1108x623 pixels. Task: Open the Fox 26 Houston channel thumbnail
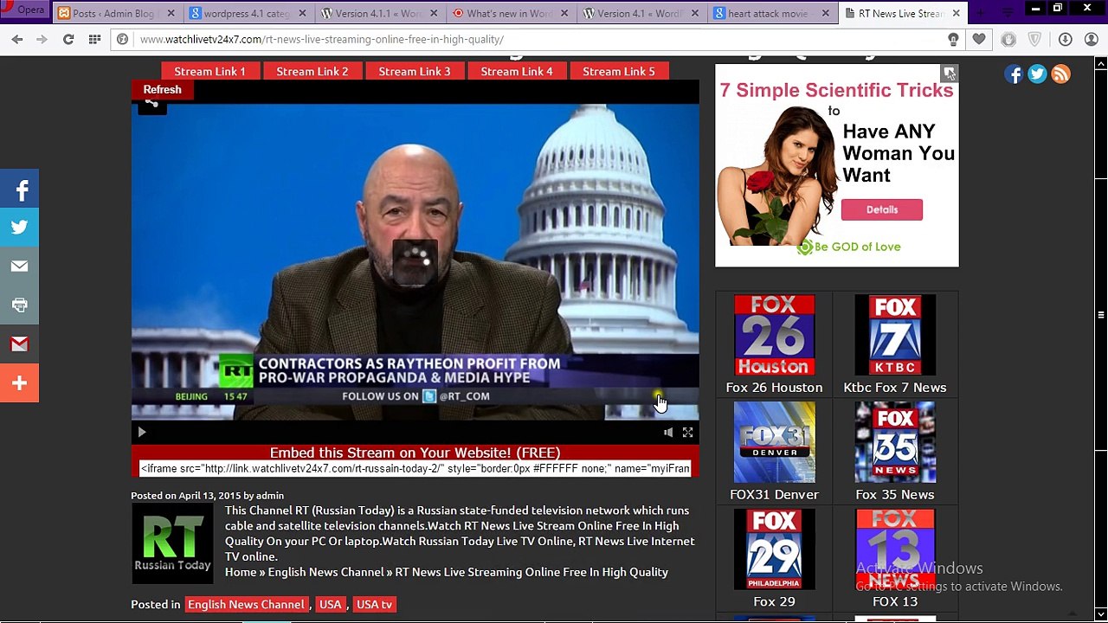coord(774,335)
